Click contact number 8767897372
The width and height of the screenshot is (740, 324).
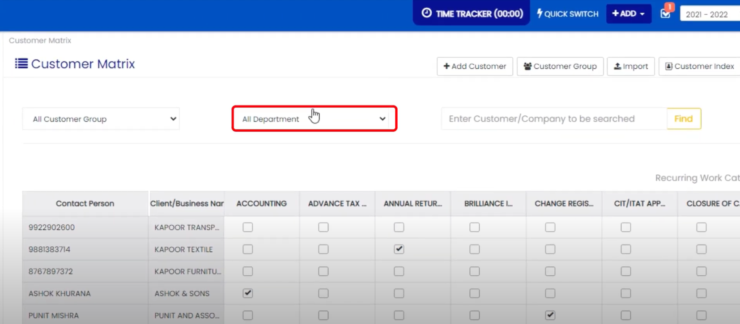51,271
